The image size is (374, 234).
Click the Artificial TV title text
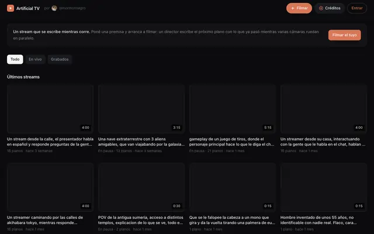coord(28,8)
